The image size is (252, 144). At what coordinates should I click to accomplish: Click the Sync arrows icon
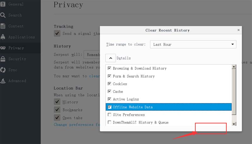click(3, 70)
